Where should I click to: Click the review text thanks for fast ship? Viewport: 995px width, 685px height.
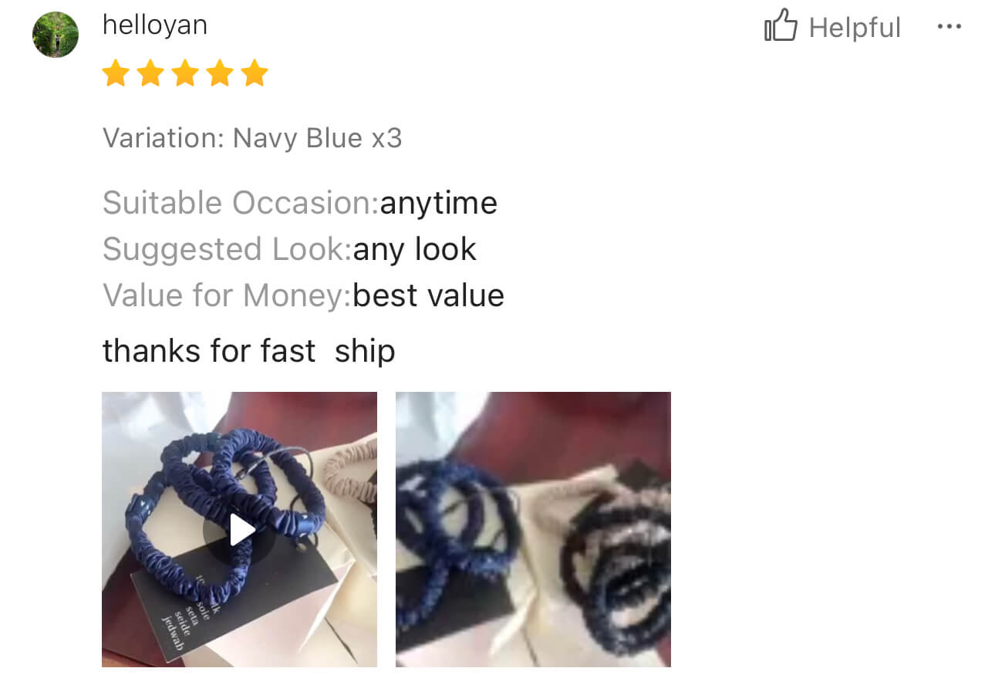(x=248, y=351)
